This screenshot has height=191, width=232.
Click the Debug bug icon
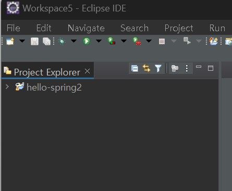[x=62, y=42]
